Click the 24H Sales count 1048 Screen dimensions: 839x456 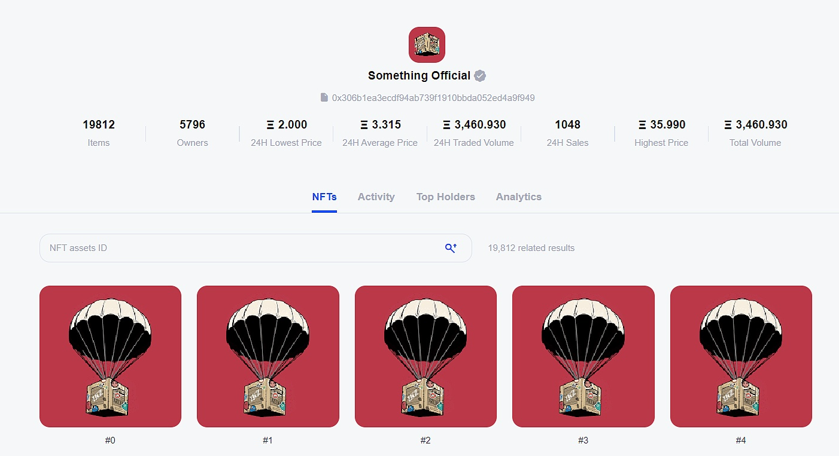pos(567,125)
